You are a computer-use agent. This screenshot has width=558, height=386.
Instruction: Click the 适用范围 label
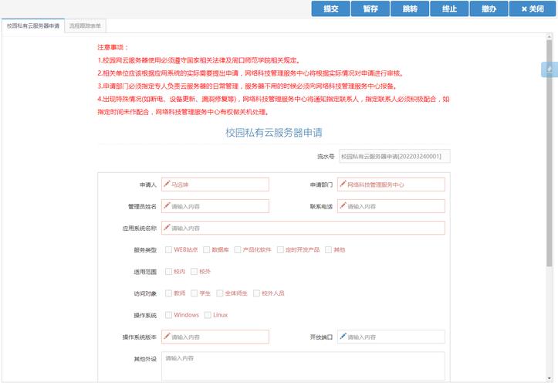tap(145, 272)
